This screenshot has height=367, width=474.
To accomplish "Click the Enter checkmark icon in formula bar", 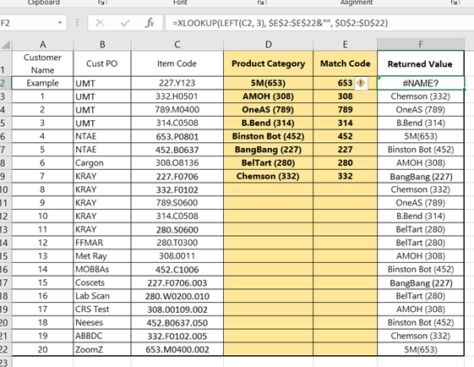I will pos(125,23).
